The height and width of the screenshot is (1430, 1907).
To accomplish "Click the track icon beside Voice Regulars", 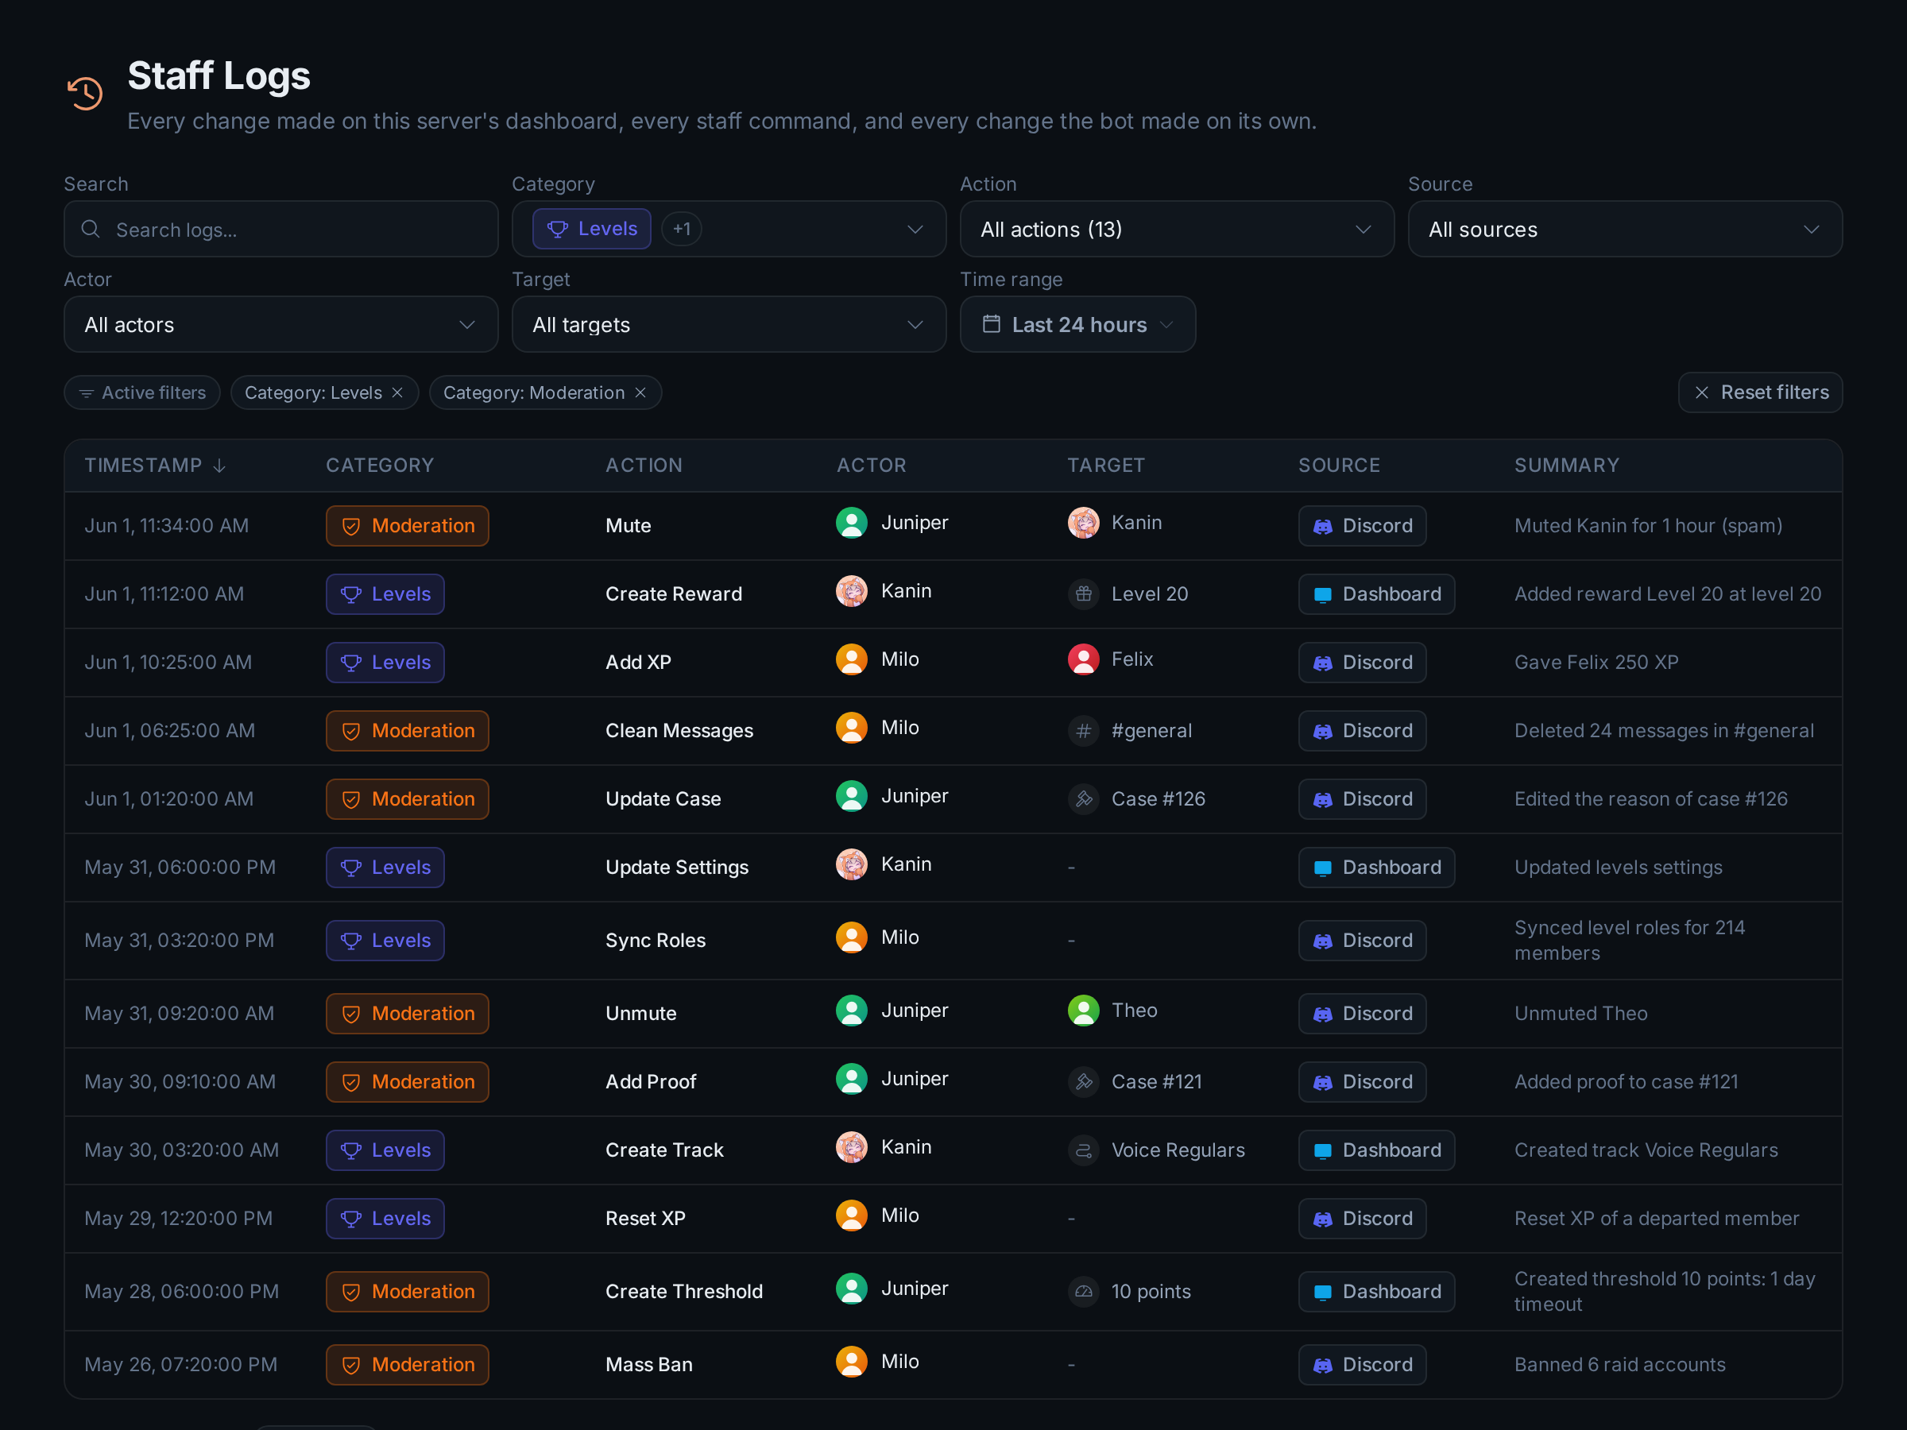I will 1084,1150.
